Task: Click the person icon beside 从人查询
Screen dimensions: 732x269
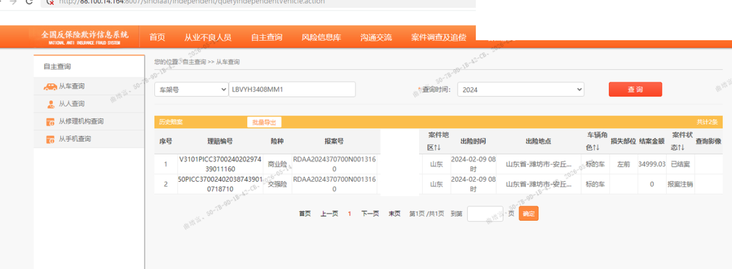Action: [x=51, y=104]
